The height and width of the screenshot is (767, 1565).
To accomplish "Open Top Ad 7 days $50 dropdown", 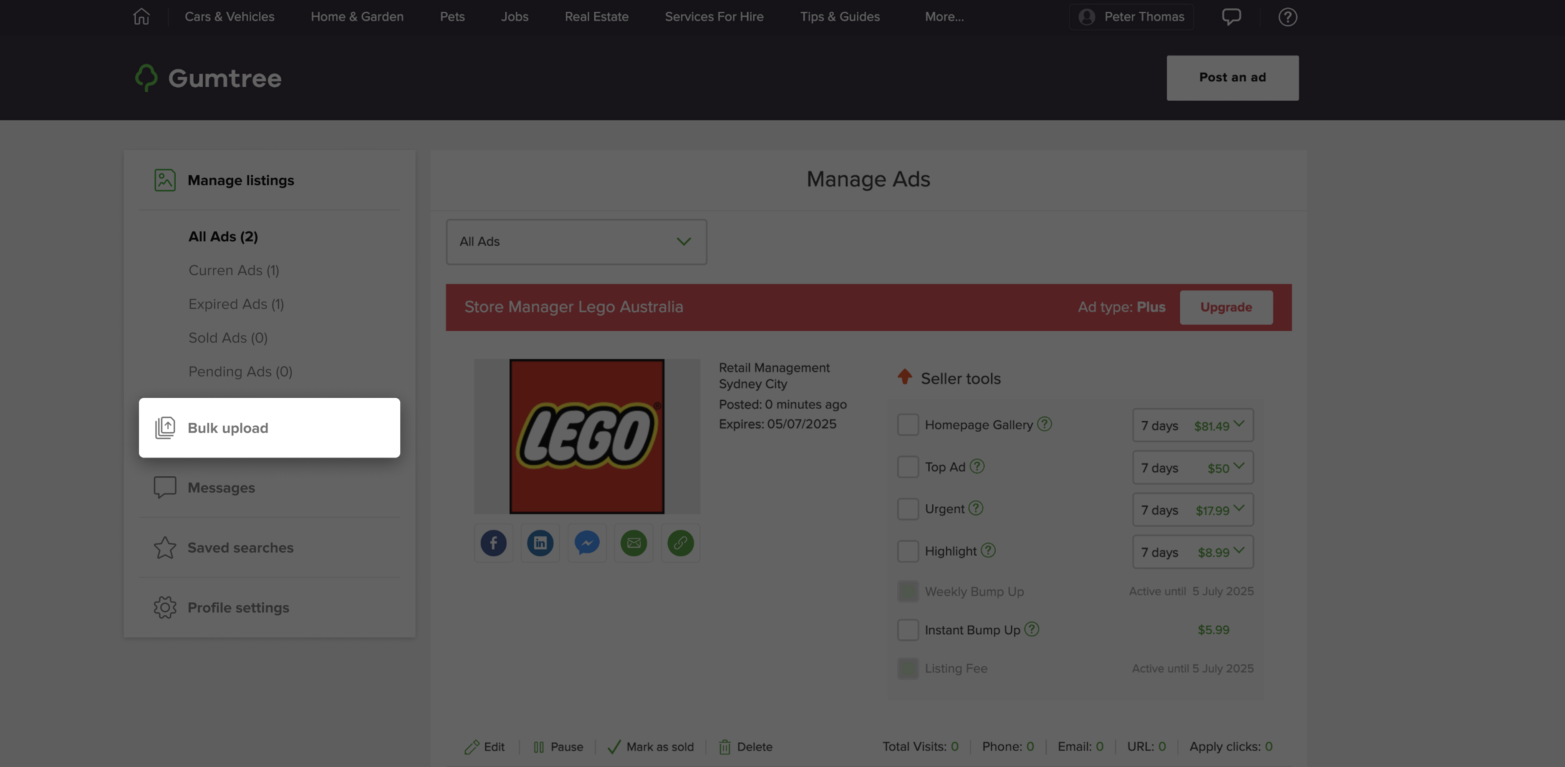I will [1193, 467].
